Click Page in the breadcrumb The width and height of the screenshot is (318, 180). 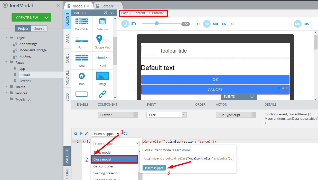[x=125, y=13]
